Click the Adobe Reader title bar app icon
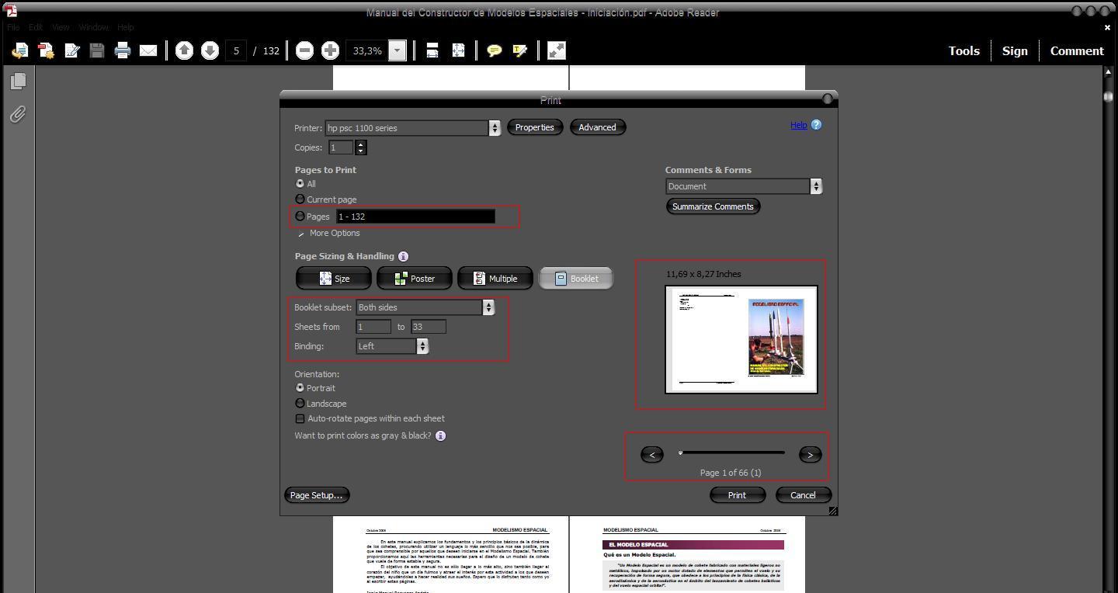This screenshot has width=1118, height=593. click(11, 11)
